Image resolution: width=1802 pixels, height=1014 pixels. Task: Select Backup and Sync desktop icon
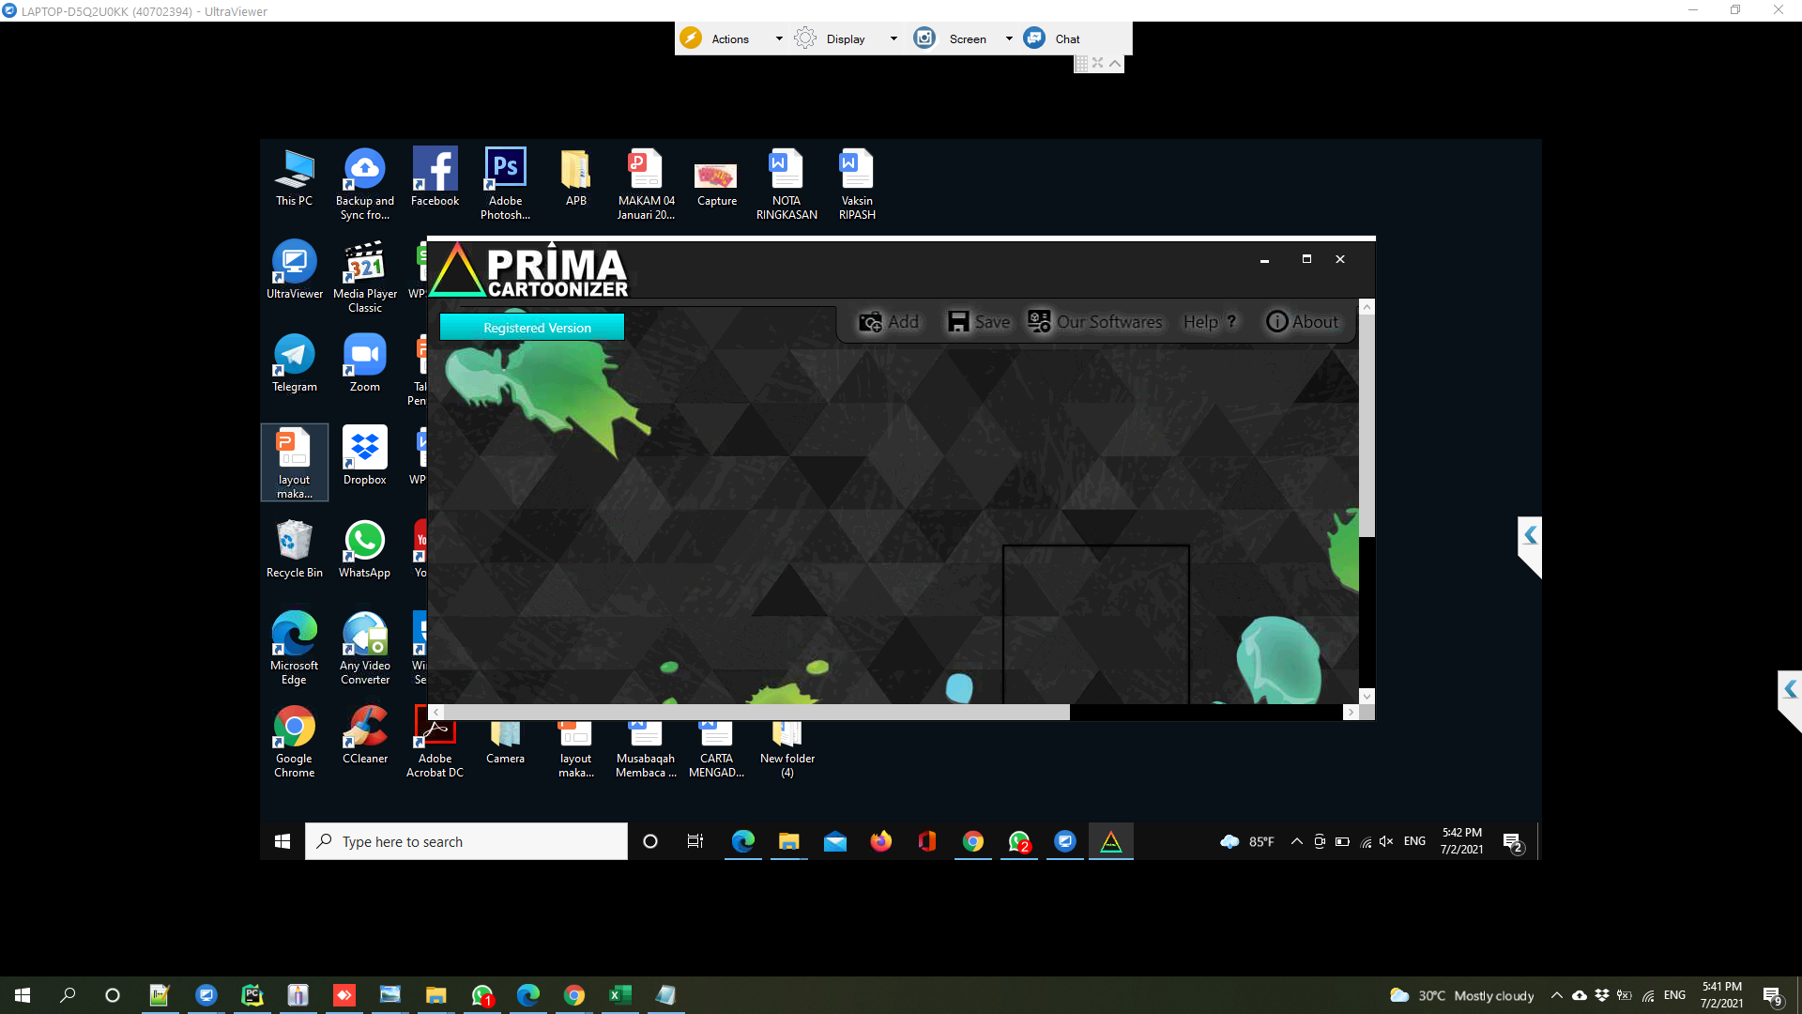point(365,183)
